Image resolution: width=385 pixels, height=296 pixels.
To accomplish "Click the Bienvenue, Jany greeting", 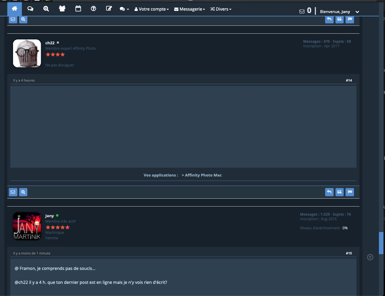I will [335, 12].
